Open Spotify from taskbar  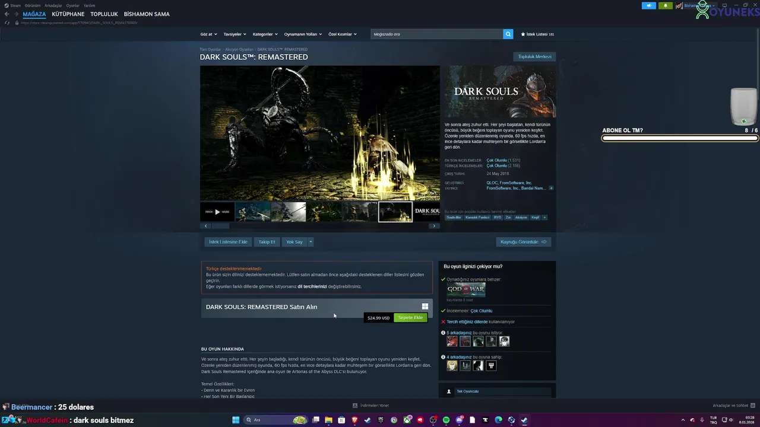point(446,420)
